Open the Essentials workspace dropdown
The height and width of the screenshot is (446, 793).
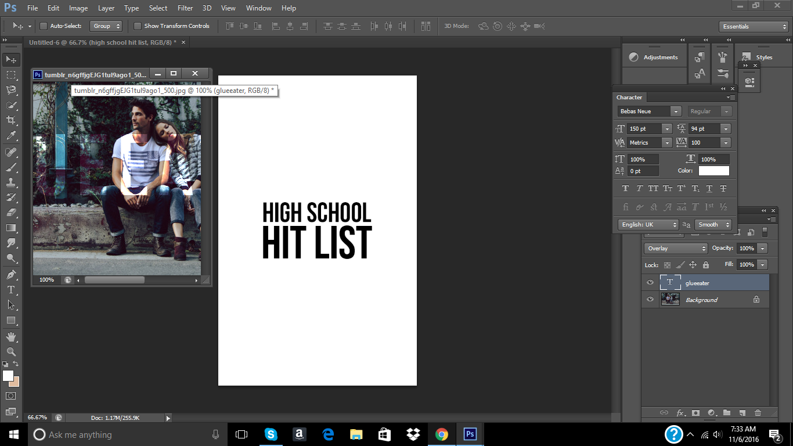coord(753,27)
